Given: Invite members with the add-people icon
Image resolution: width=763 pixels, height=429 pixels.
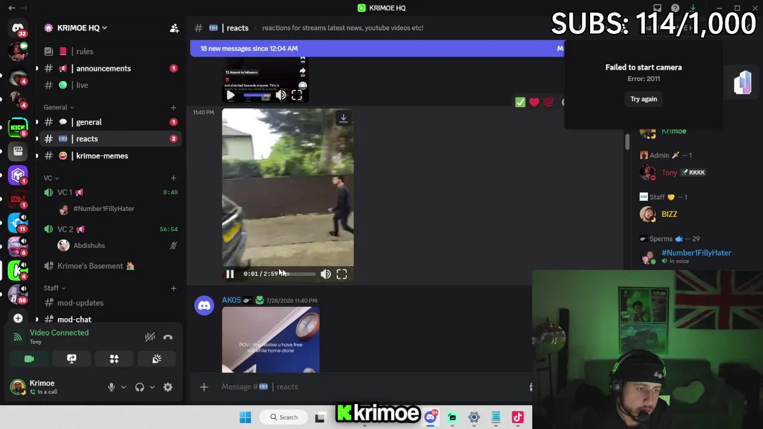Looking at the screenshot, I should point(175,28).
